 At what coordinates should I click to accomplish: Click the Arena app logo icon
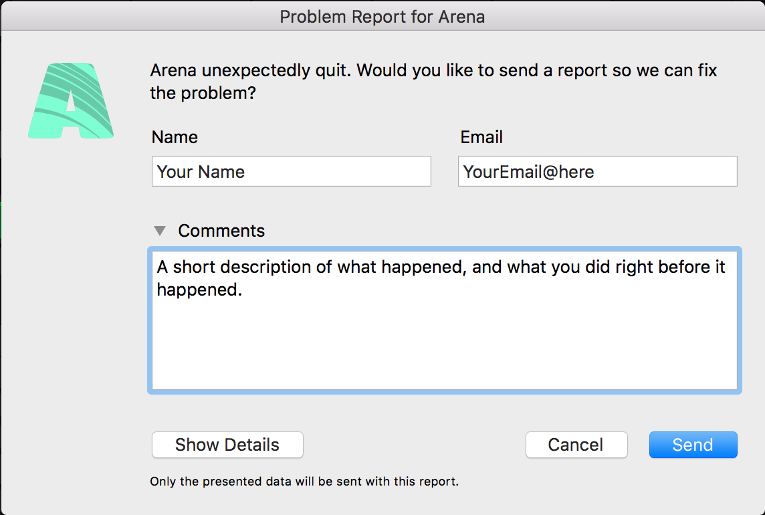[x=71, y=100]
